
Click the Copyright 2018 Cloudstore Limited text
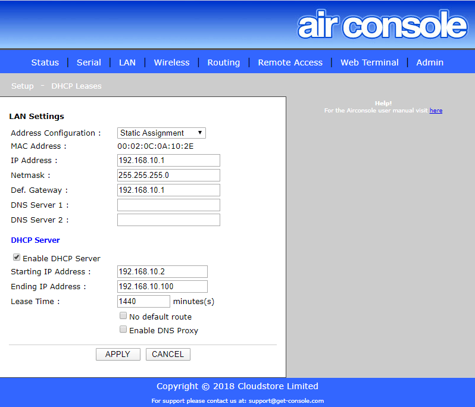pos(237,386)
